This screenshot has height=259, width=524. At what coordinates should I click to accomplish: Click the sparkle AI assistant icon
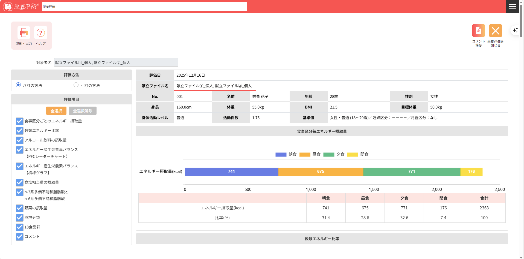[515, 30]
